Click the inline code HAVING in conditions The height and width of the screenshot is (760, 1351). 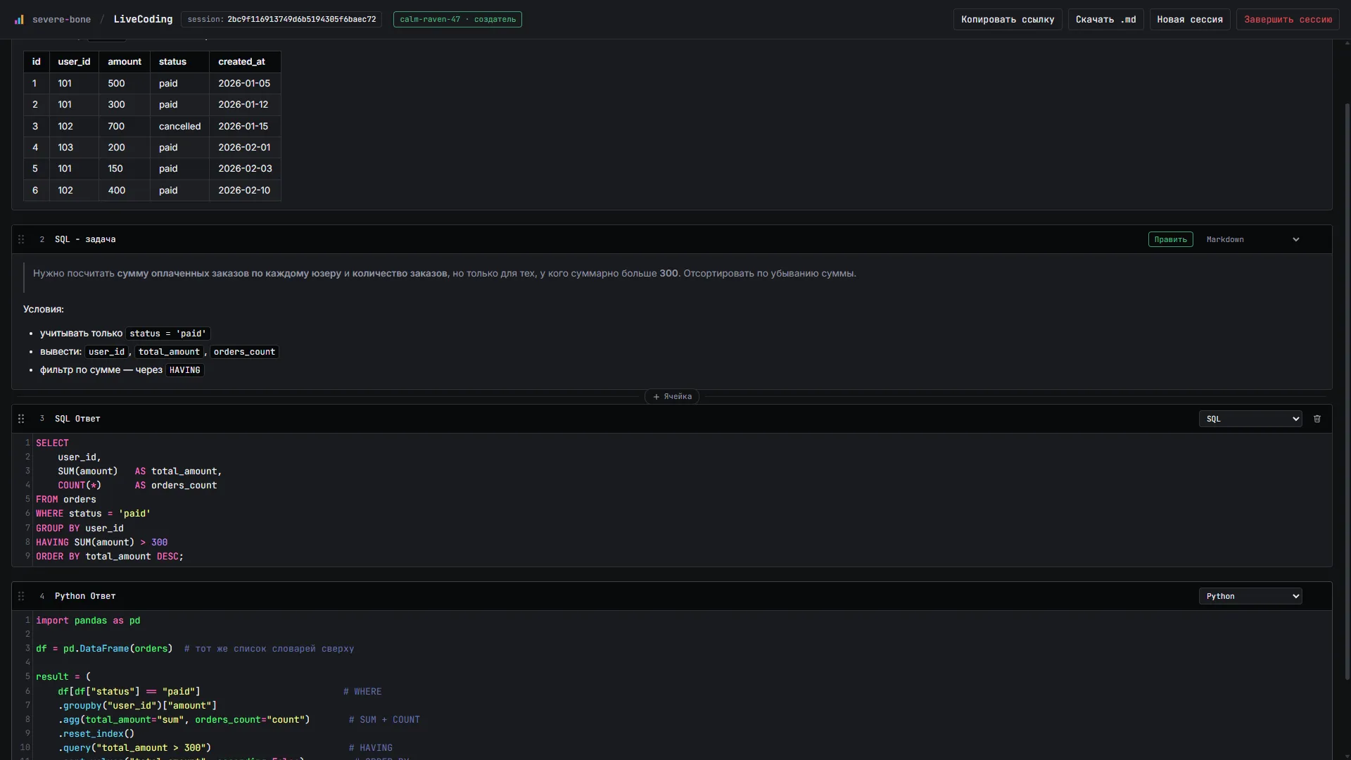click(x=185, y=370)
